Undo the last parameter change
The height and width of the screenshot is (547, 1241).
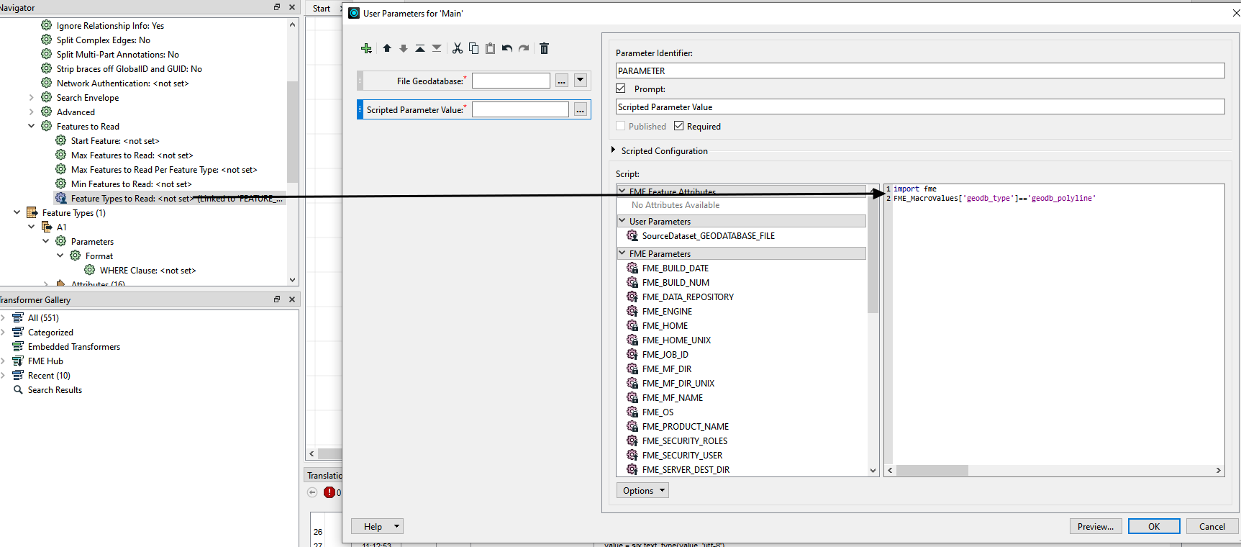(507, 48)
